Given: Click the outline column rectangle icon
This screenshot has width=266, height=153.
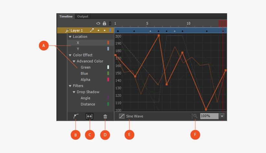Looking at the screenshot, I should click(x=110, y=23).
